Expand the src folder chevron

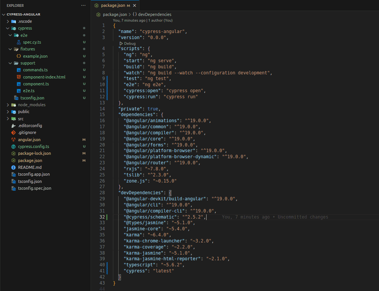8,119
